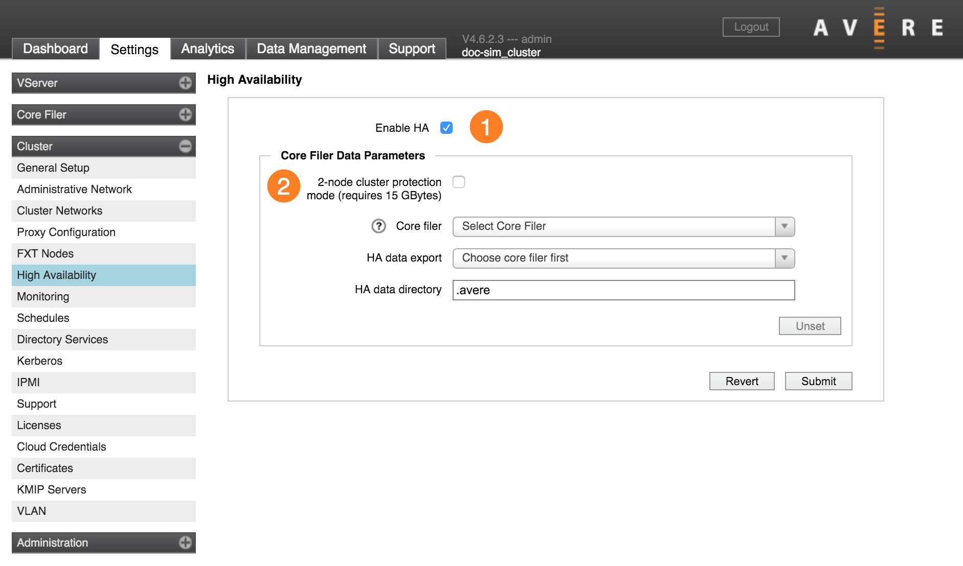Expand the Administration section plus icon

tap(185, 543)
